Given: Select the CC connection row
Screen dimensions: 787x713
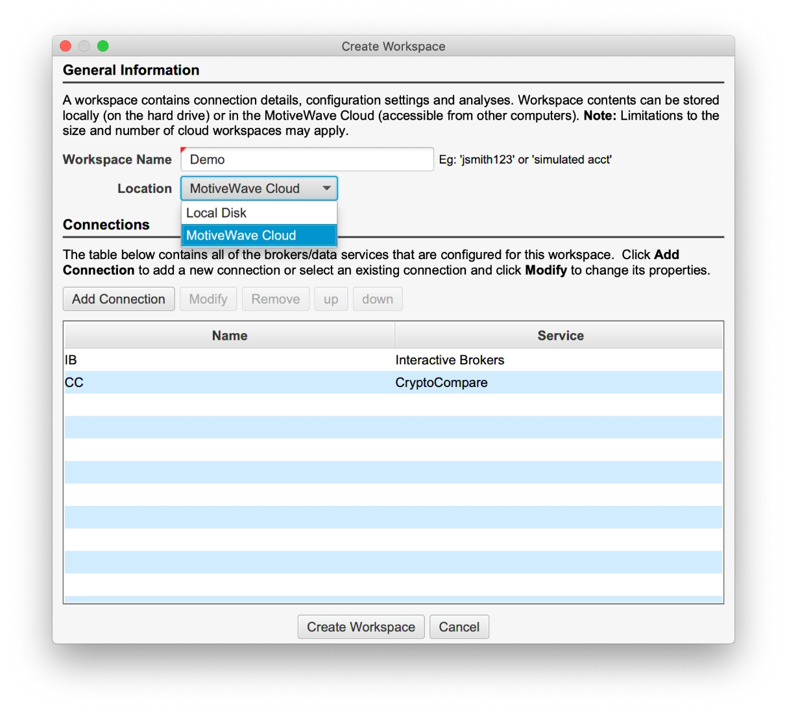Looking at the screenshot, I should pyautogui.click(x=393, y=383).
